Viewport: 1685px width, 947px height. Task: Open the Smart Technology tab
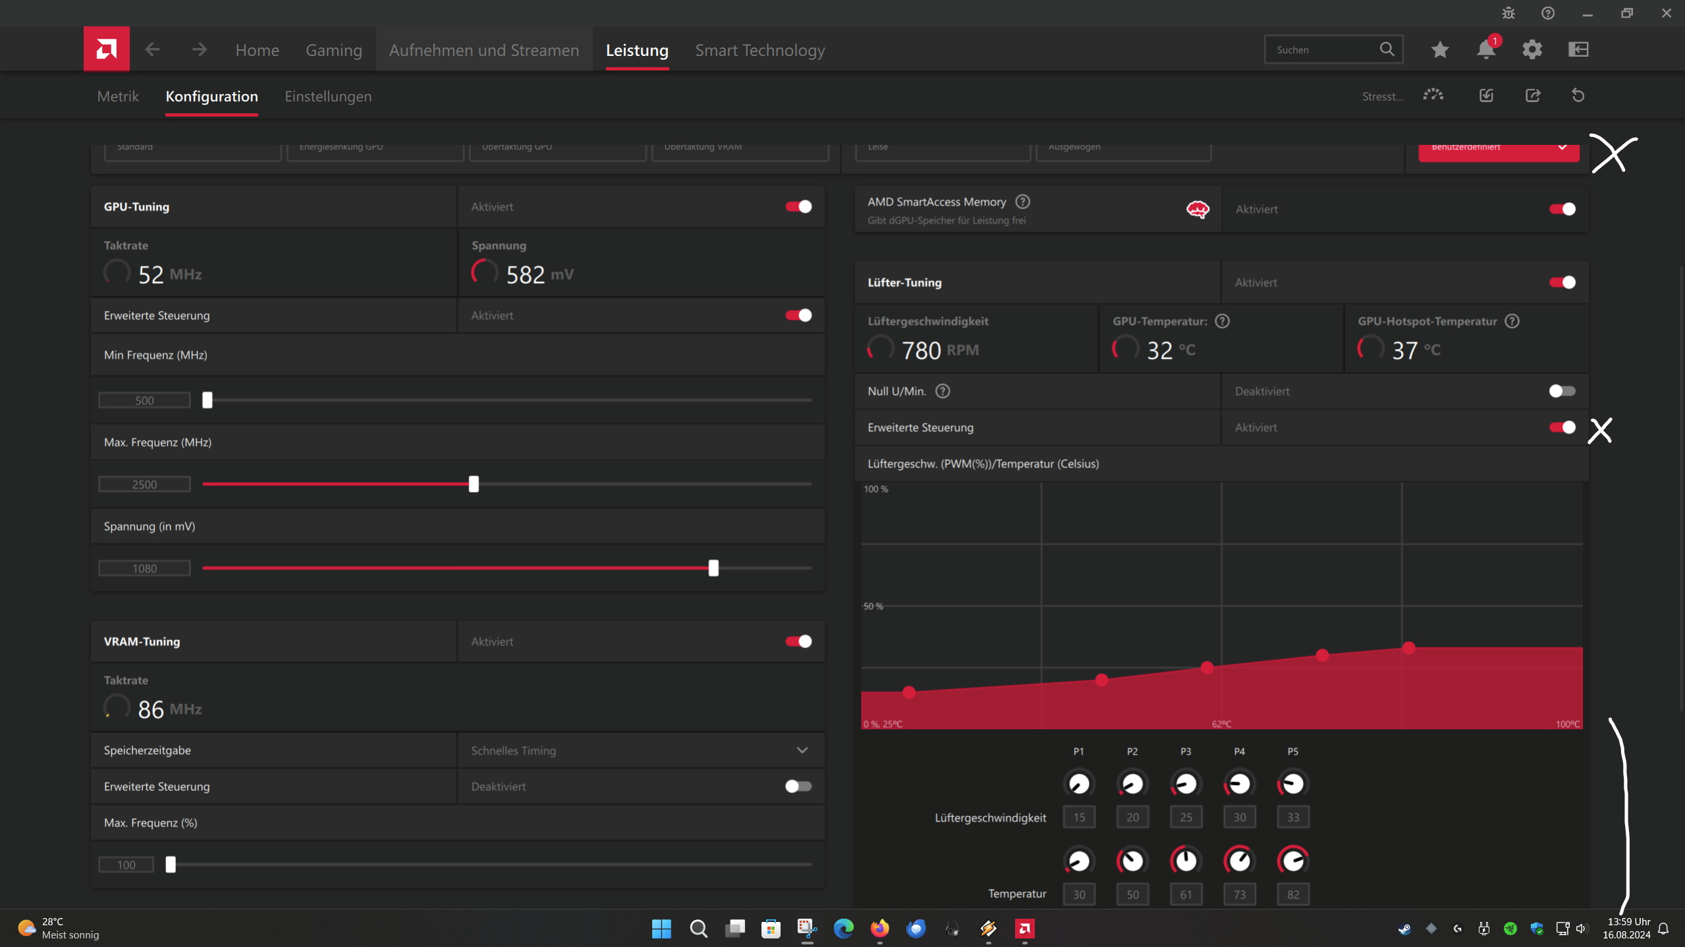[x=760, y=50]
